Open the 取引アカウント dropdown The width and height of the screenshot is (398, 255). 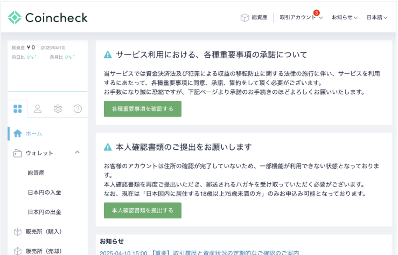[301, 17]
